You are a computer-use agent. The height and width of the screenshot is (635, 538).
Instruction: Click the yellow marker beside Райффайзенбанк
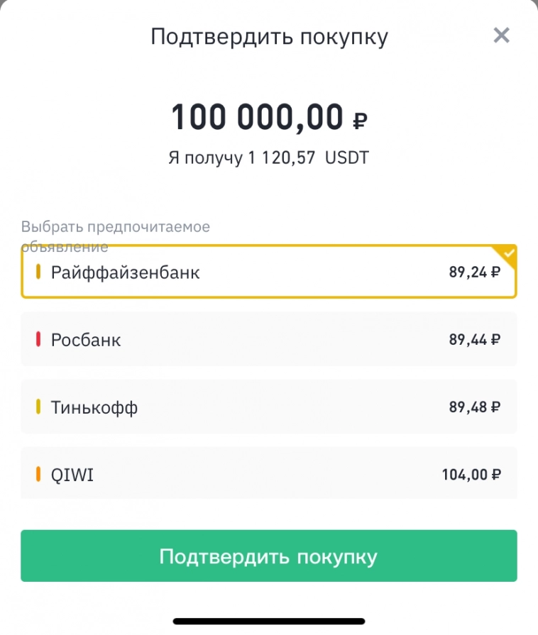coord(38,272)
